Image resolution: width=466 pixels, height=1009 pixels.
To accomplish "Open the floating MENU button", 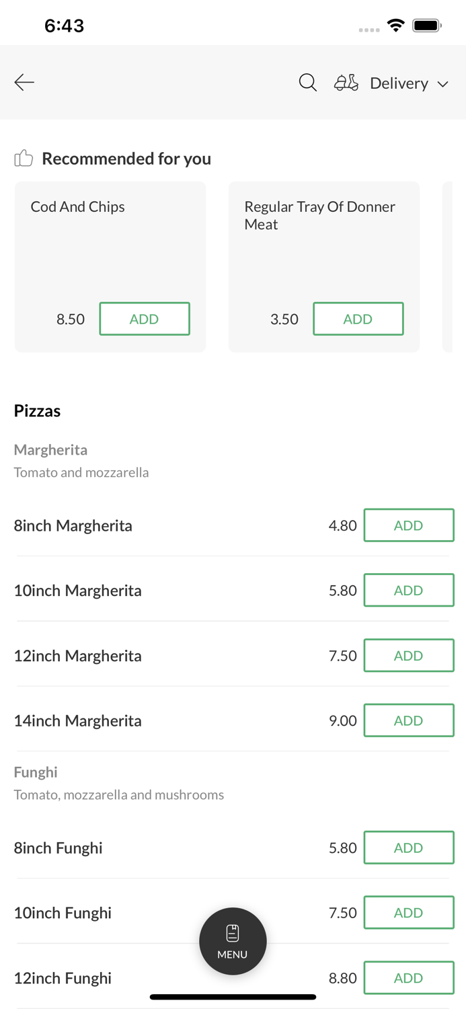I will tap(233, 941).
